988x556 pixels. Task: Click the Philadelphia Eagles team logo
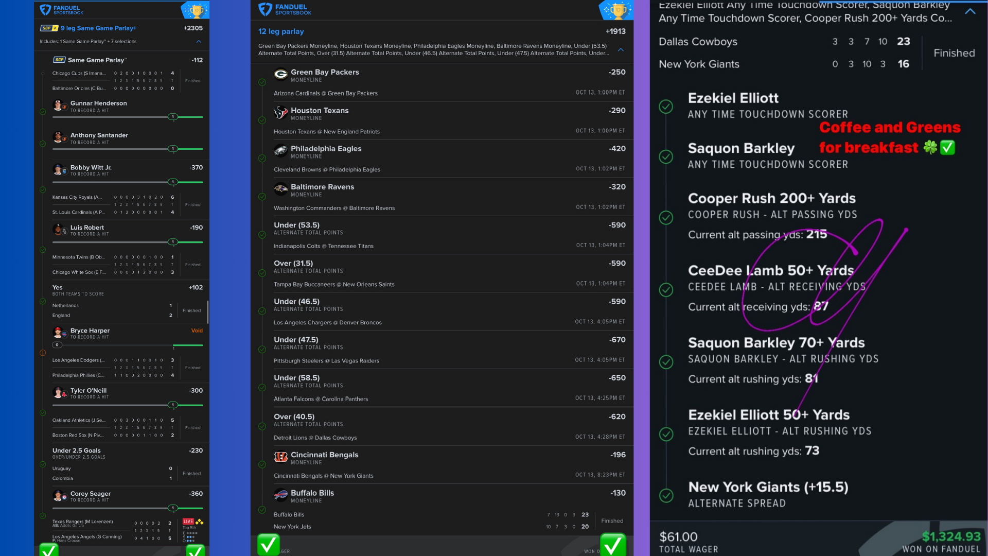tap(280, 151)
